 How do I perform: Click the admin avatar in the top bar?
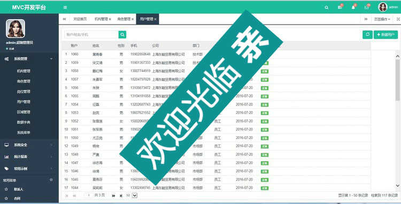tap(383, 7)
